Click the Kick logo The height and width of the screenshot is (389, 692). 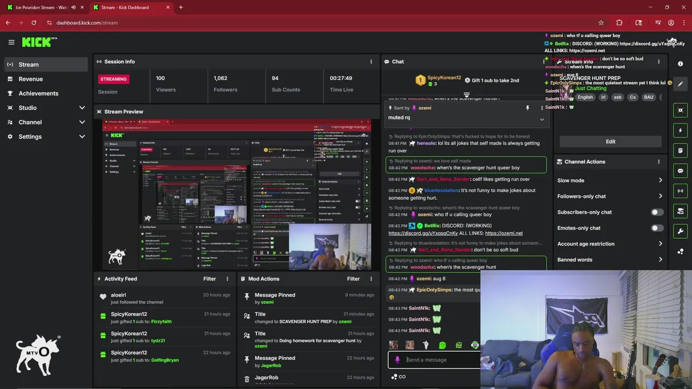pyautogui.click(x=39, y=42)
